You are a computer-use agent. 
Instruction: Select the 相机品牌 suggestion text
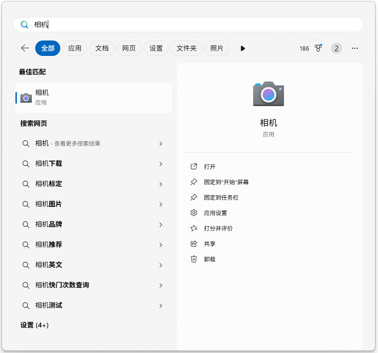click(49, 225)
